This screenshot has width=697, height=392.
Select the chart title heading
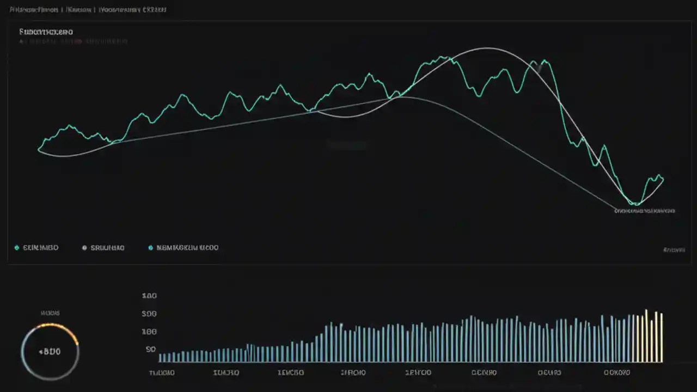click(x=46, y=32)
